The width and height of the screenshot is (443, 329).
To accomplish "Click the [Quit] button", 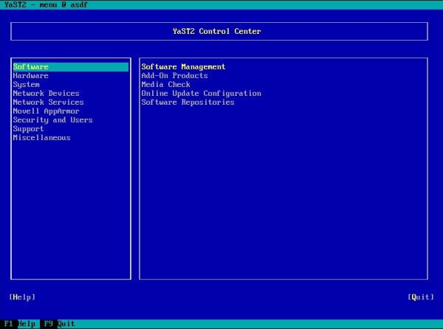I will (x=421, y=297).
